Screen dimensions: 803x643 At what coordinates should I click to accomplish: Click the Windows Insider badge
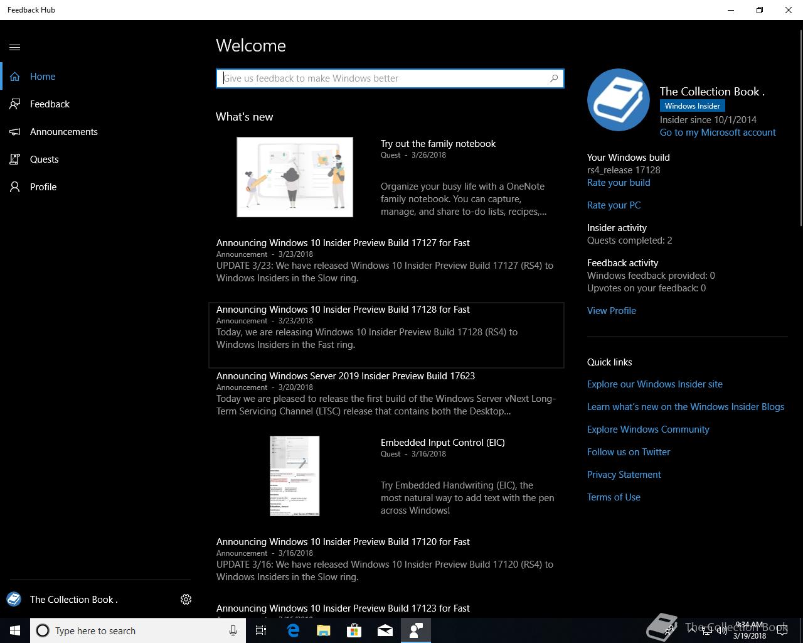point(693,106)
